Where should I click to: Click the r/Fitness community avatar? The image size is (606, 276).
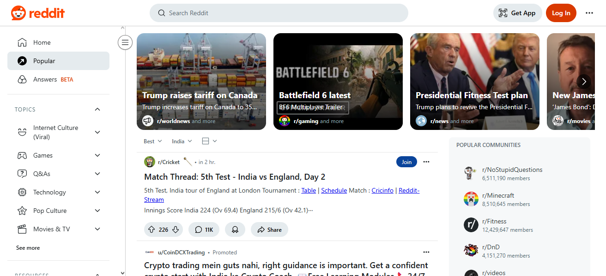471,225
